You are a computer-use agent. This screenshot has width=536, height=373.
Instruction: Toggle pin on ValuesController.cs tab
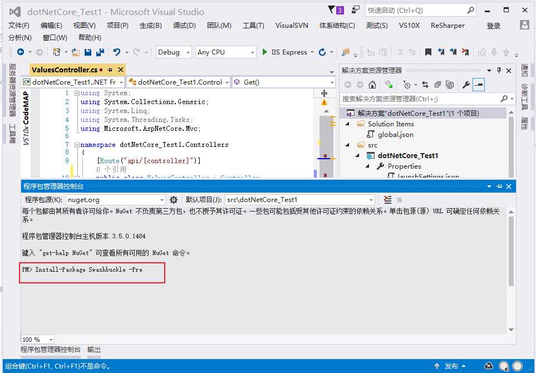point(110,70)
